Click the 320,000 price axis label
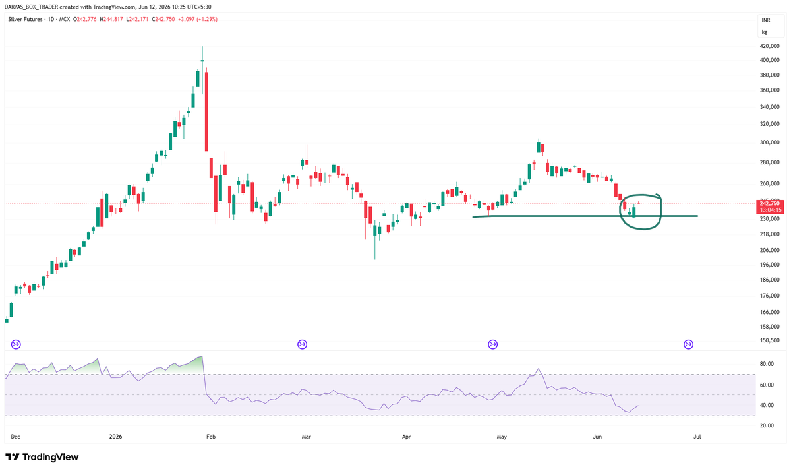 click(771, 123)
